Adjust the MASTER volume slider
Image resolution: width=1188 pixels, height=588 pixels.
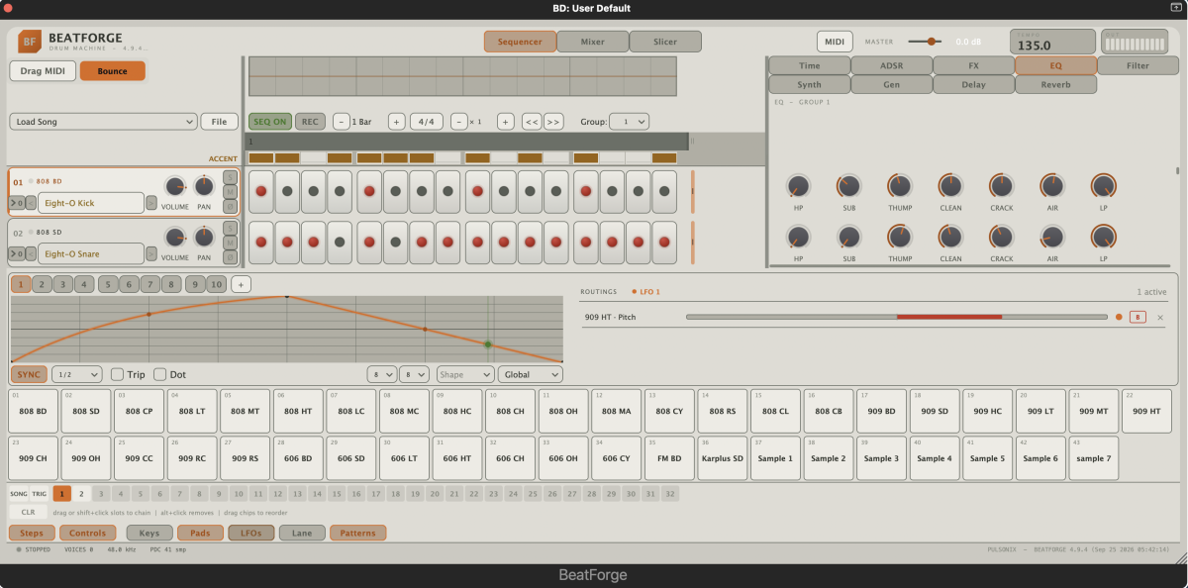point(926,42)
